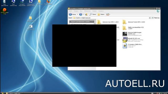Click the address bar path field
Image resolution: width=168 pixels, height=94 pixels.
click(x=111, y=18)
